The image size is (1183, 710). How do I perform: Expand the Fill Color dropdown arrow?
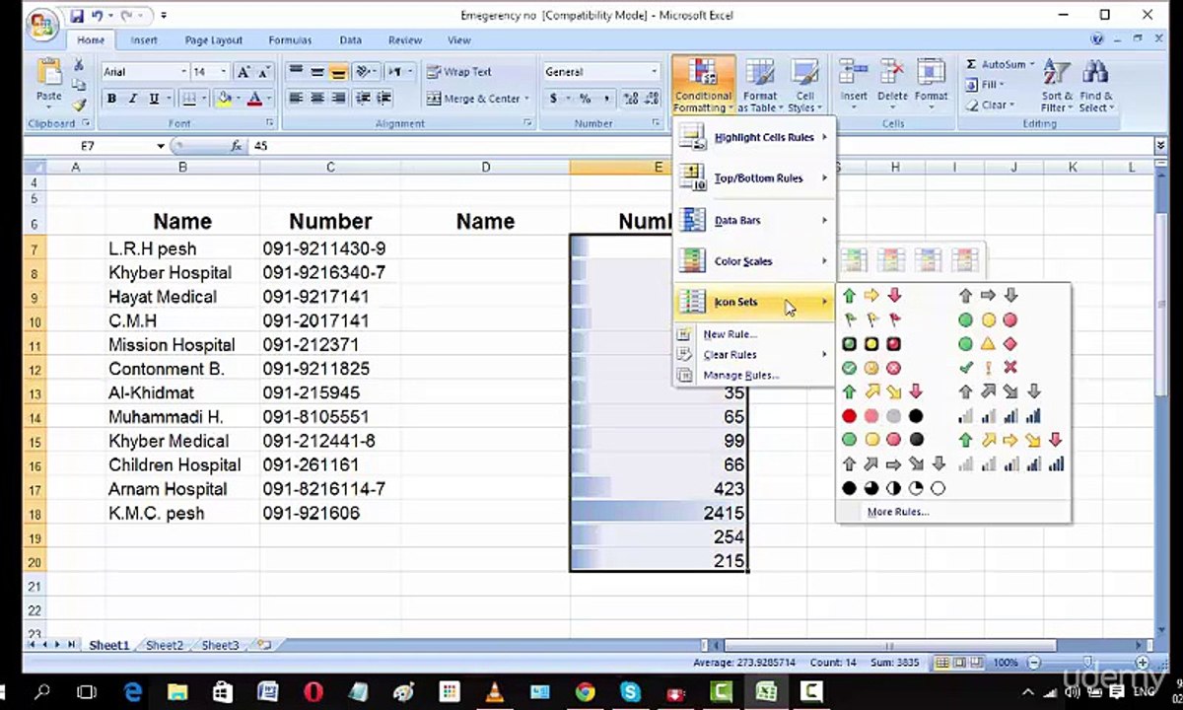(x=238, y=99)
